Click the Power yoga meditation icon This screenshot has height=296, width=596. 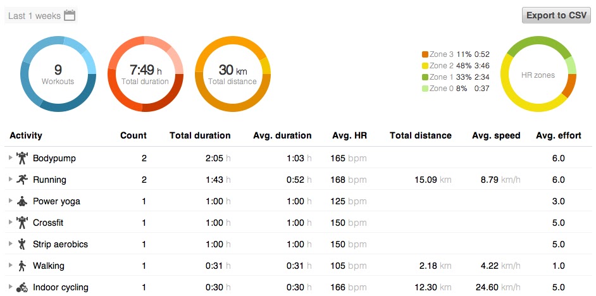click(x=22, y=201)
